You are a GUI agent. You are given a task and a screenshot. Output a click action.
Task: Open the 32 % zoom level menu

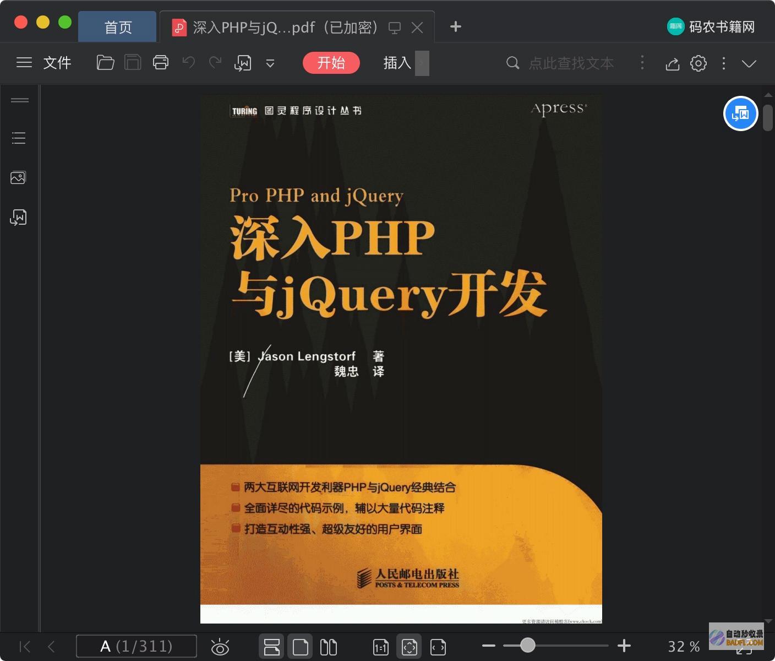click(x=684, y=646)
